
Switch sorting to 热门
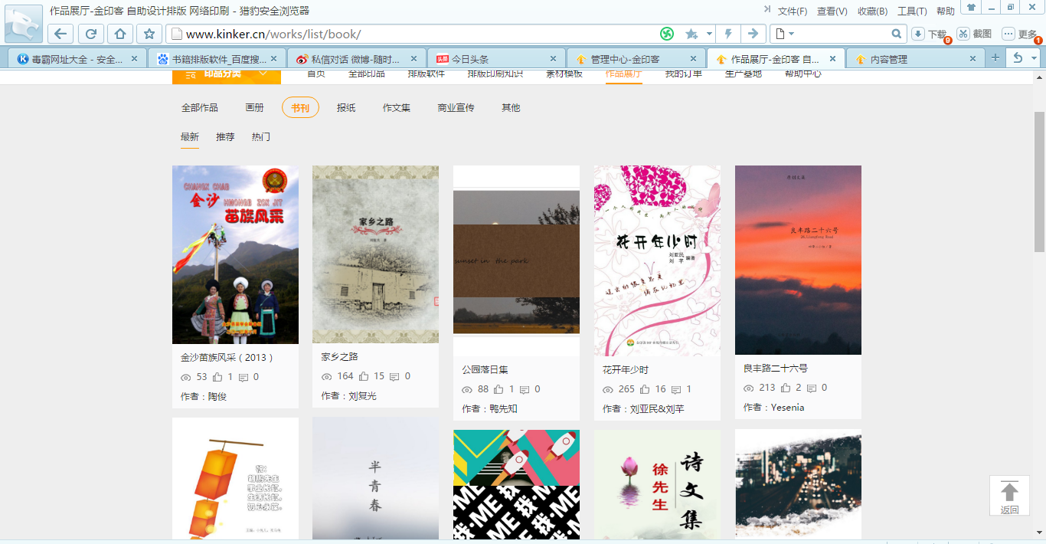point(261,137)
